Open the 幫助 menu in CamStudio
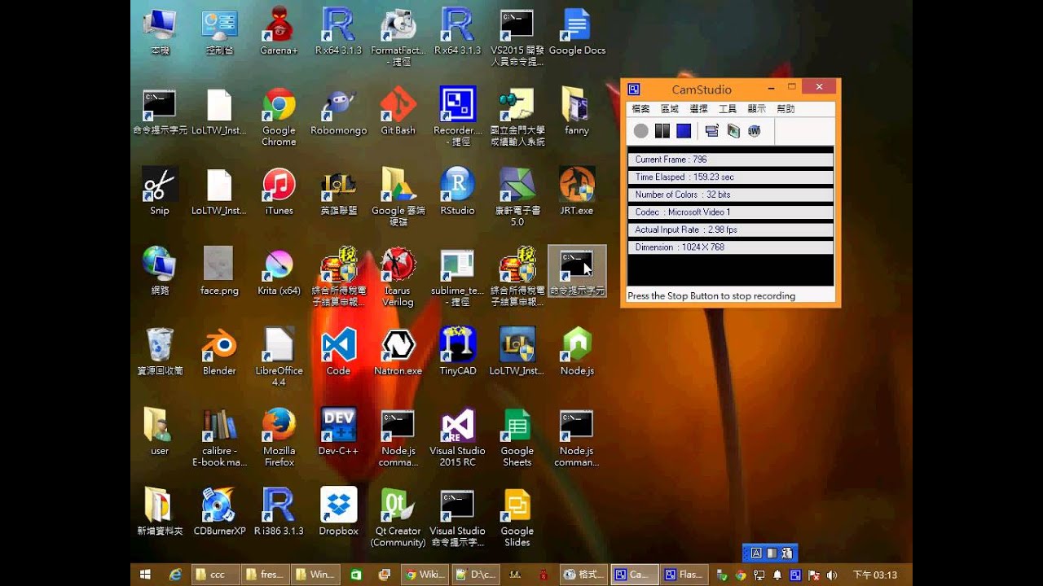 point(786,108)
